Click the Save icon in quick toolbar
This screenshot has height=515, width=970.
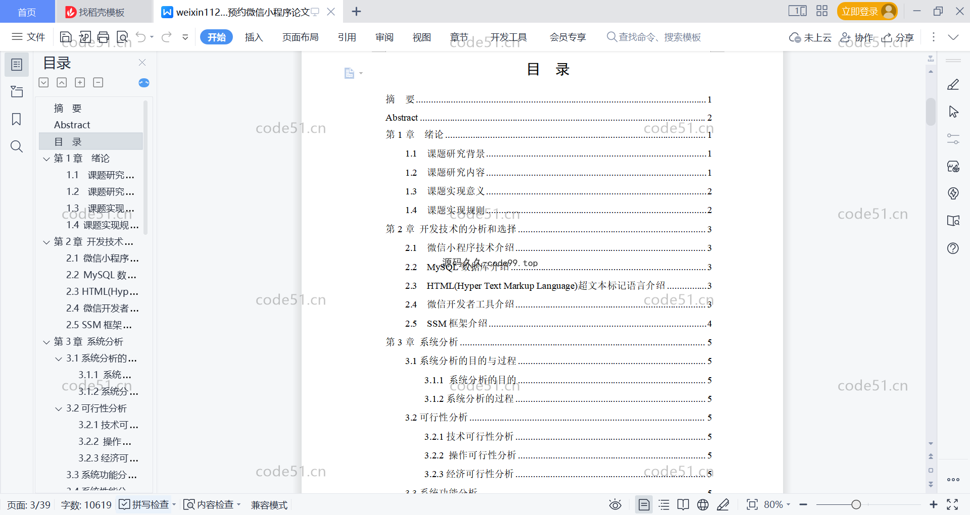[66, 37]
